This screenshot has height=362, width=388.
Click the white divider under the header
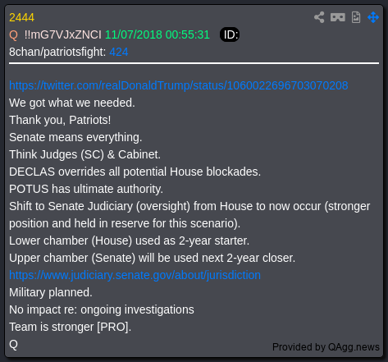(x=194, y=63)
